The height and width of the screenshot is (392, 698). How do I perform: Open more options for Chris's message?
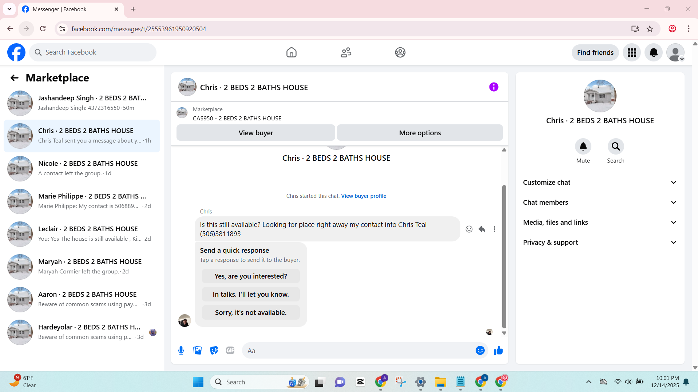point(494,229)
